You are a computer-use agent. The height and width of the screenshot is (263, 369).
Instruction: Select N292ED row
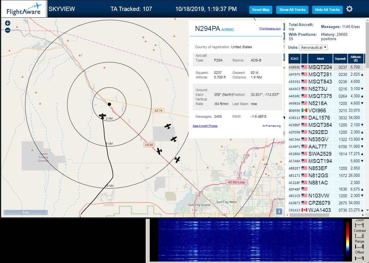point(327,132)
